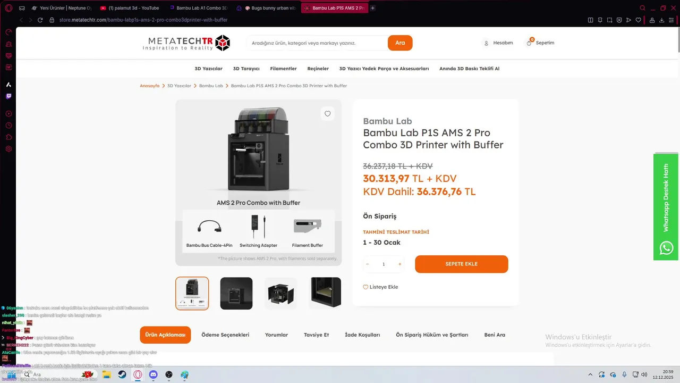Image resolution: width=680 pixels, height=383 pixels.
Task: Focus the product search input field
Action: click(x=317, y=43)
